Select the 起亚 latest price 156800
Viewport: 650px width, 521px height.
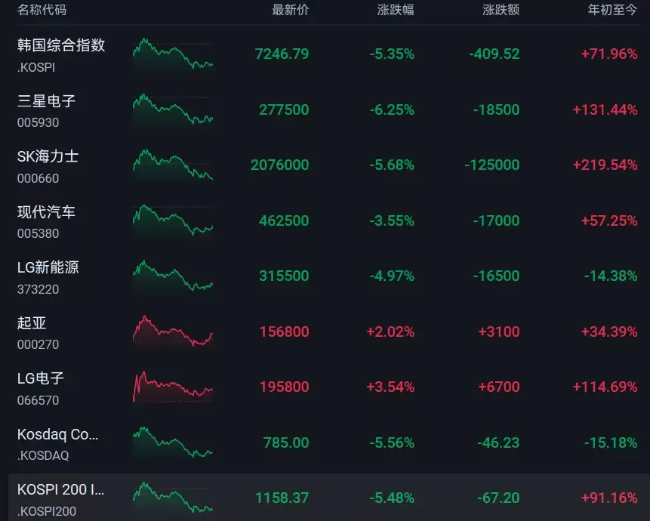tap(284, 331)
